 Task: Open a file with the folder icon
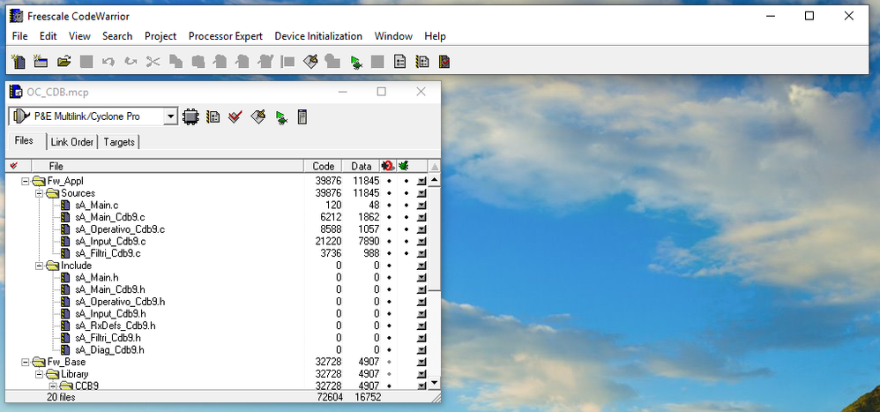coord(63,61)
